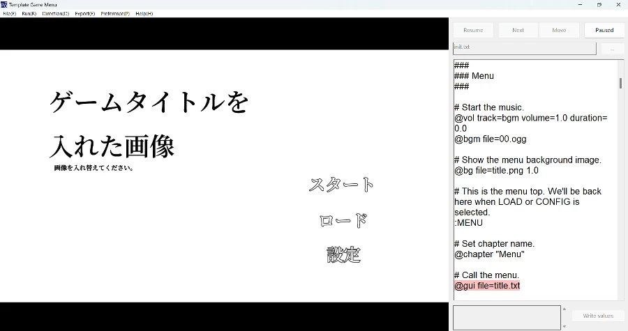628x331 pixels.
Task: Click the ':MENU' label line
Action: coord(469,223)
